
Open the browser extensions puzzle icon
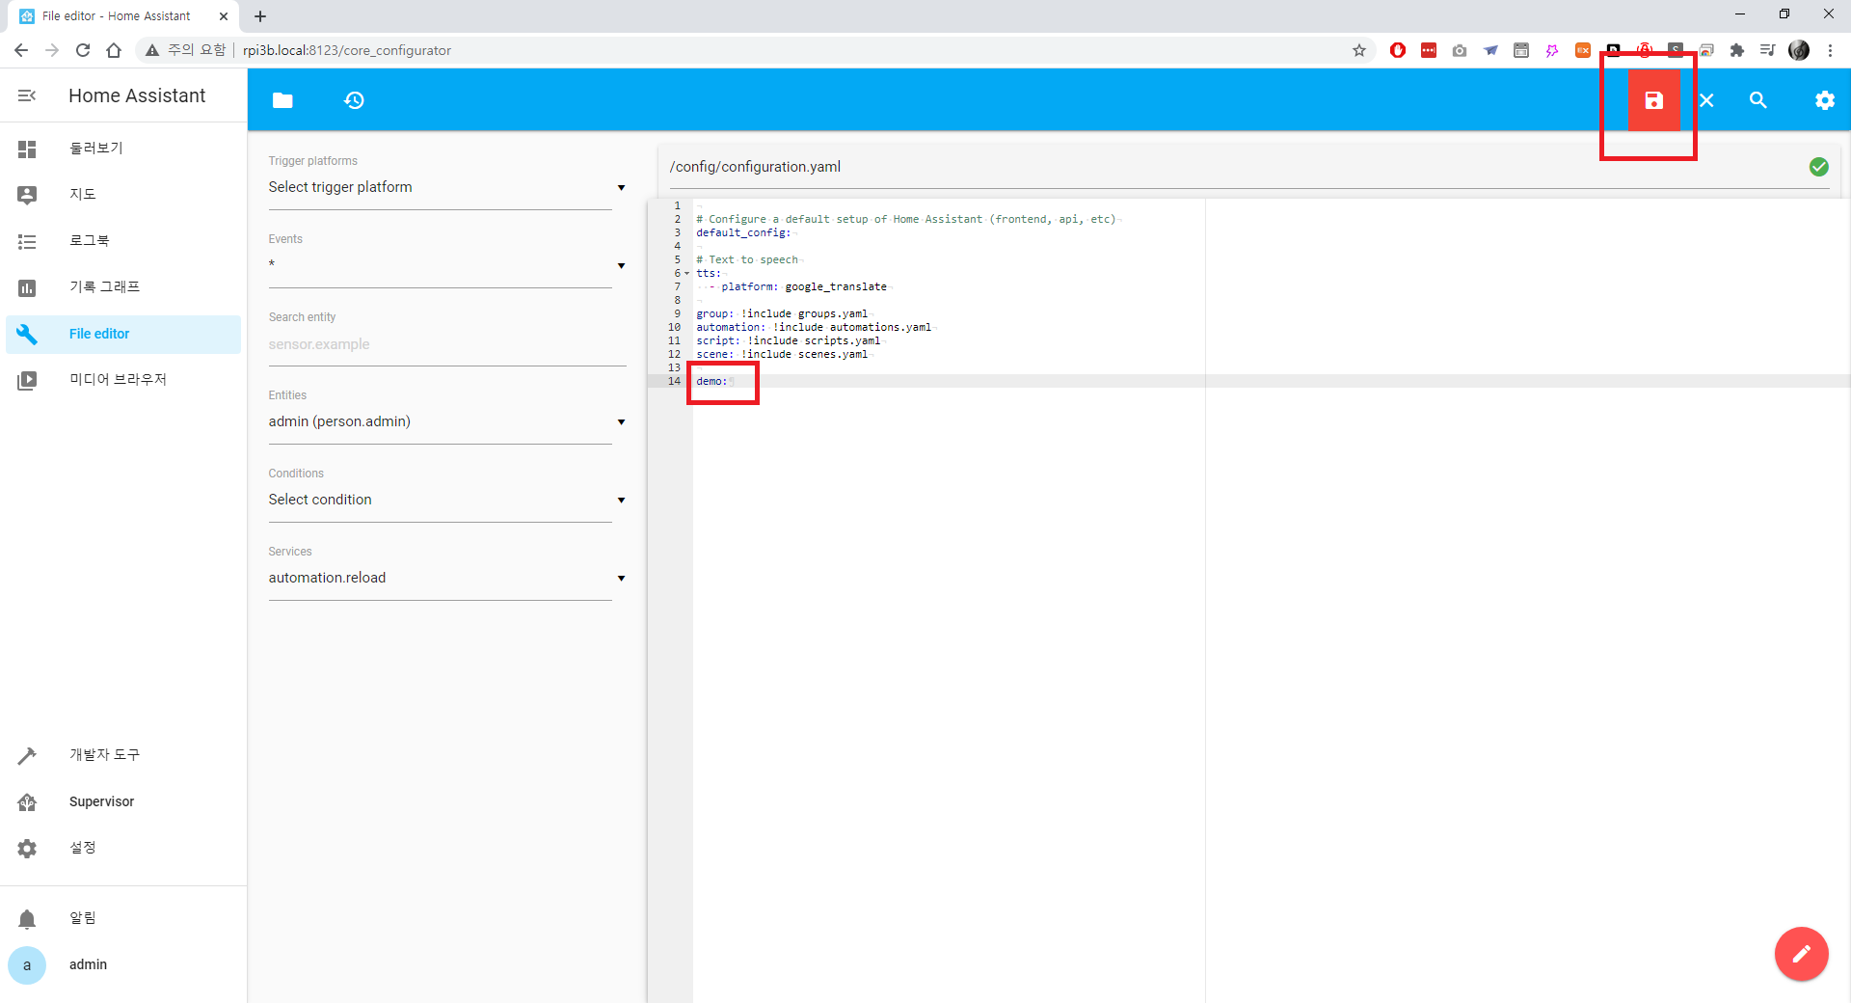[x=1737, y=50]
